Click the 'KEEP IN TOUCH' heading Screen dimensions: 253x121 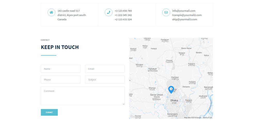pos(60,47)
